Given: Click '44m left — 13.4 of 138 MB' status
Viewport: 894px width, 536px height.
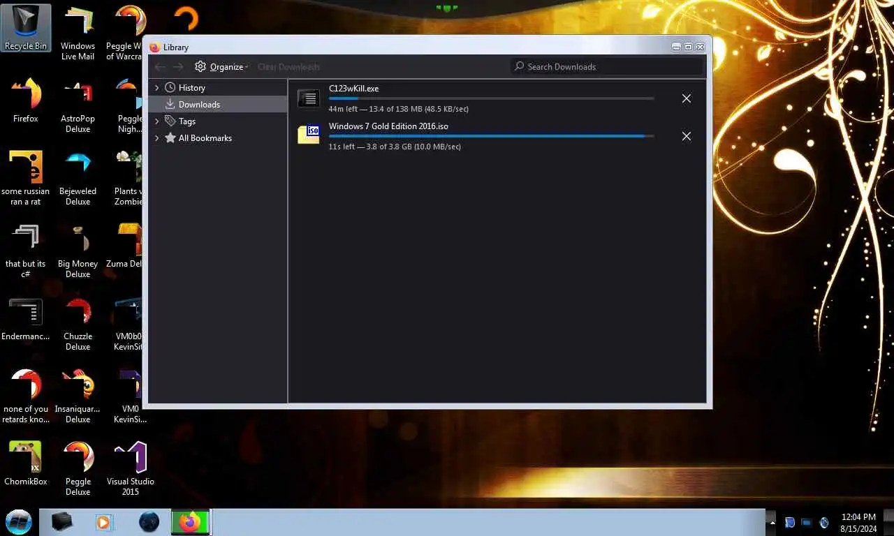Looking at the screenshot, I should 398,109.
